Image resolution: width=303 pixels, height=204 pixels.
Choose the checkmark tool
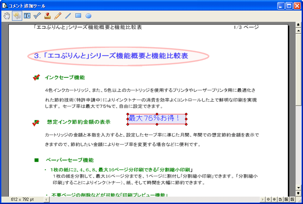[x=37, y=16]
